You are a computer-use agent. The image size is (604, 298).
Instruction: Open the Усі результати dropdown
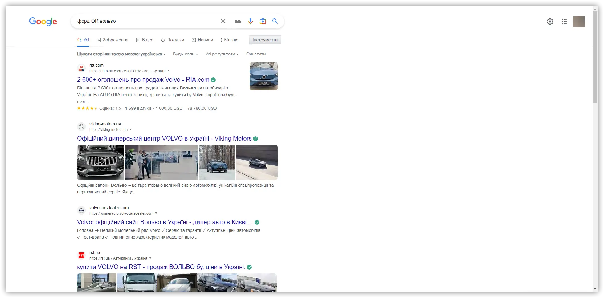click(x=222, y=54)
